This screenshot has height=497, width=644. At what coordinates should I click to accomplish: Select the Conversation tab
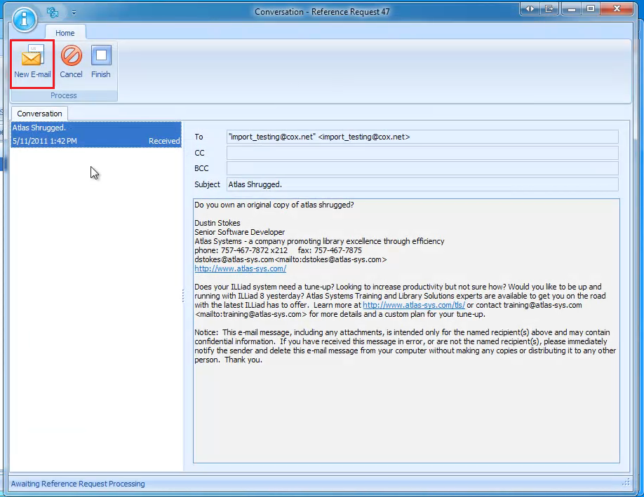(x=39, y=113)
